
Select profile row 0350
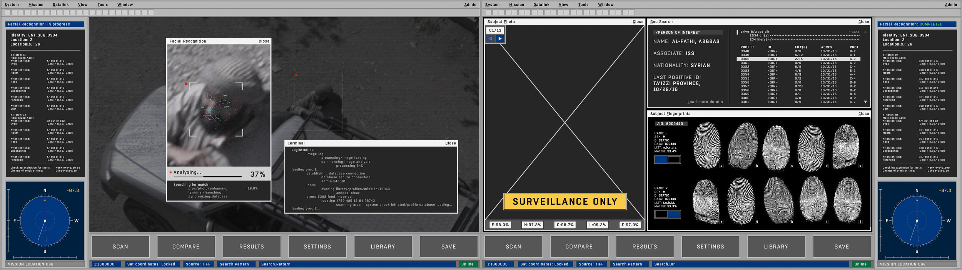(798, 59)
